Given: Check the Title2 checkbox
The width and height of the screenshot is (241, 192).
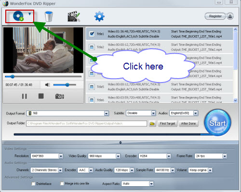Looking at the screenshot, I should point(92,47).
